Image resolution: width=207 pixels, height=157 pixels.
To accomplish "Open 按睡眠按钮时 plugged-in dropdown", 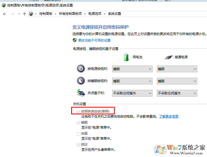I will point(177,81).
